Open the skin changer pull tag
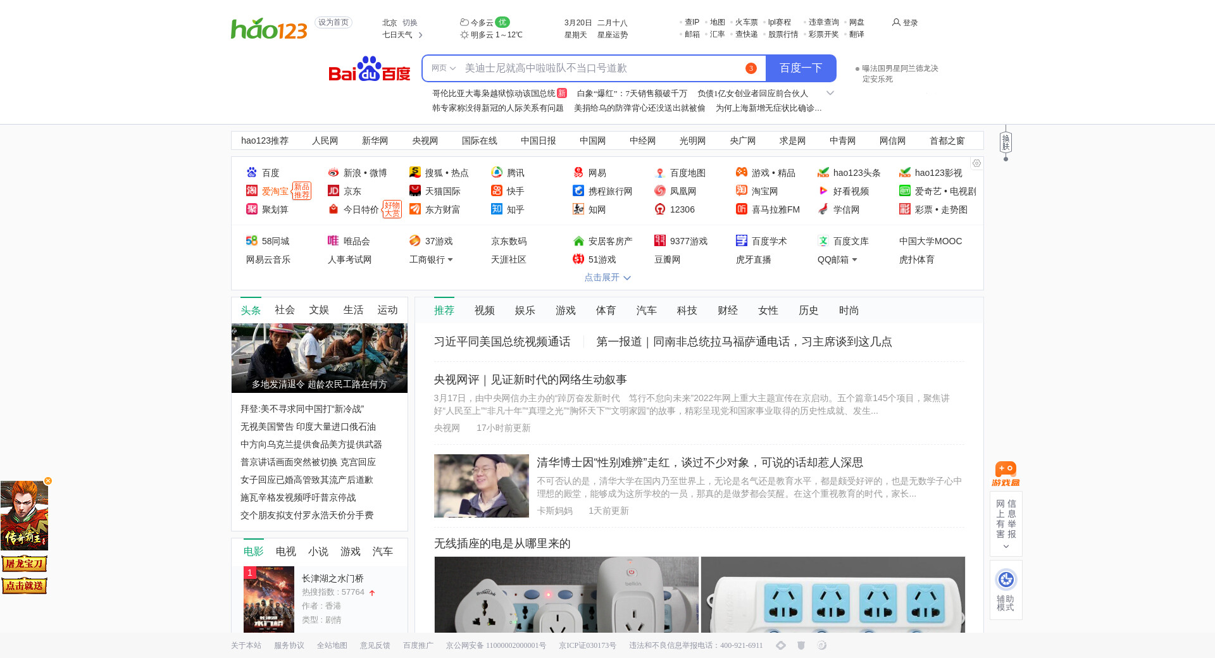This screenshot has height=658, width=1215. (x=1006, y=142)
